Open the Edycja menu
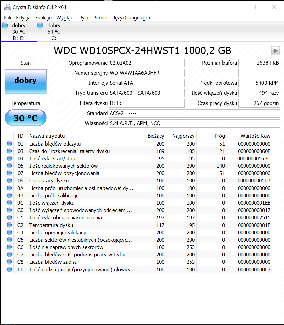The height and width of the screenshot is (325, 284). point(23,18)
